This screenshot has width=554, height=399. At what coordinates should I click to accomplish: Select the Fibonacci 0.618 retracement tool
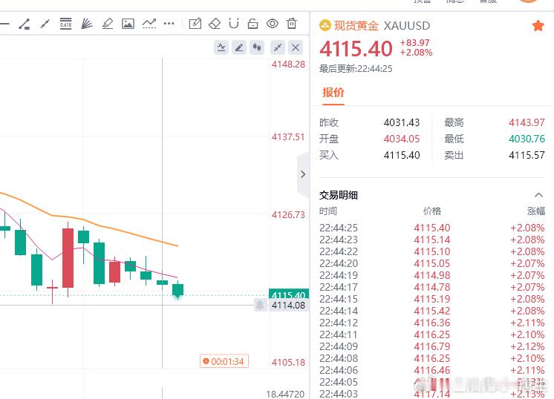(x=65, y=24)
